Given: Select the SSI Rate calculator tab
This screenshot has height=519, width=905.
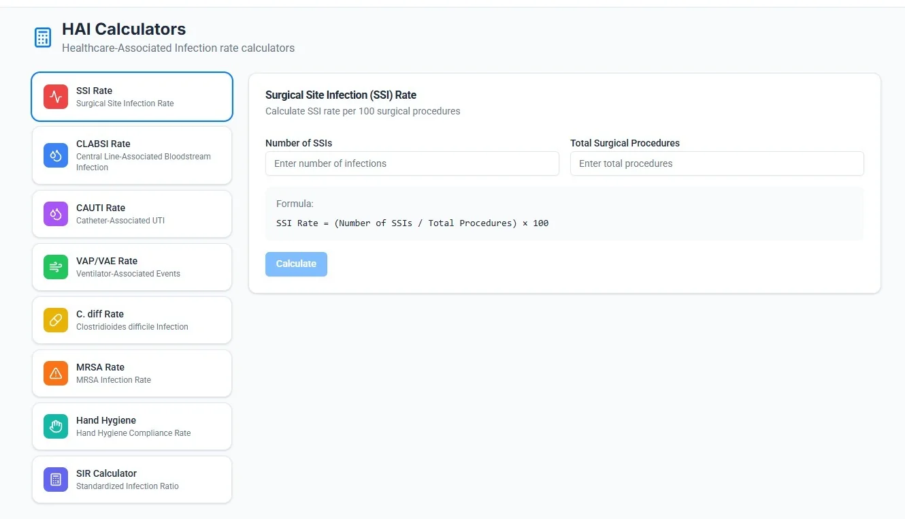Looking at the screenshot, I should 132,97.
